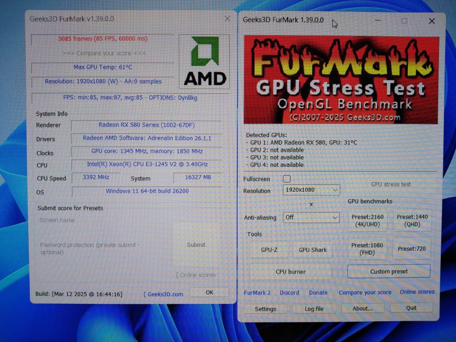Run Preset:2160 (4K/UHD) benchmark
This screenshot has height=342, width=456.
pyautogui.click(x=368, y=221)
